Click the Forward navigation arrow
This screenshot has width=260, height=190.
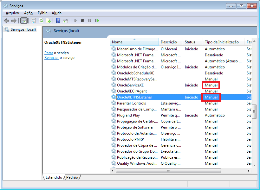coord(14,20)
